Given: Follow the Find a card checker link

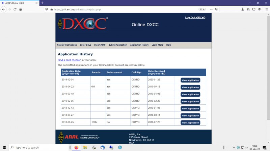Looking at the screenshot, I should (x=69, y=60).
